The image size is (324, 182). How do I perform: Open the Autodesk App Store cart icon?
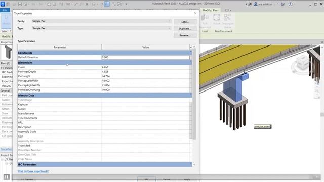[282, 4]
